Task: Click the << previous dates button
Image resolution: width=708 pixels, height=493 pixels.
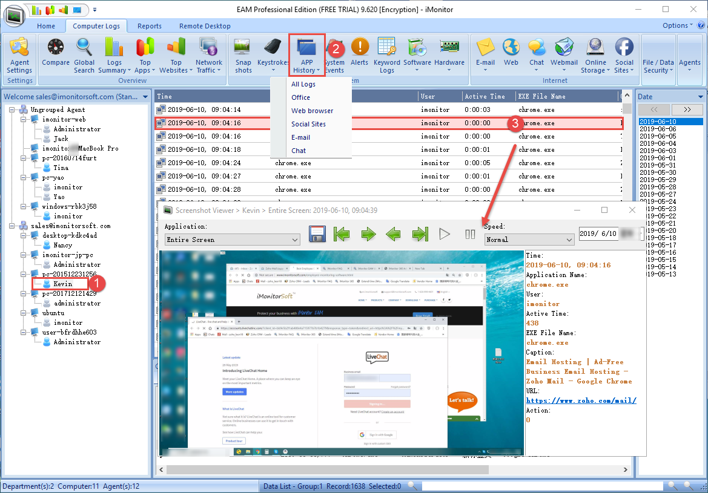Action: [x=654, y=109]
